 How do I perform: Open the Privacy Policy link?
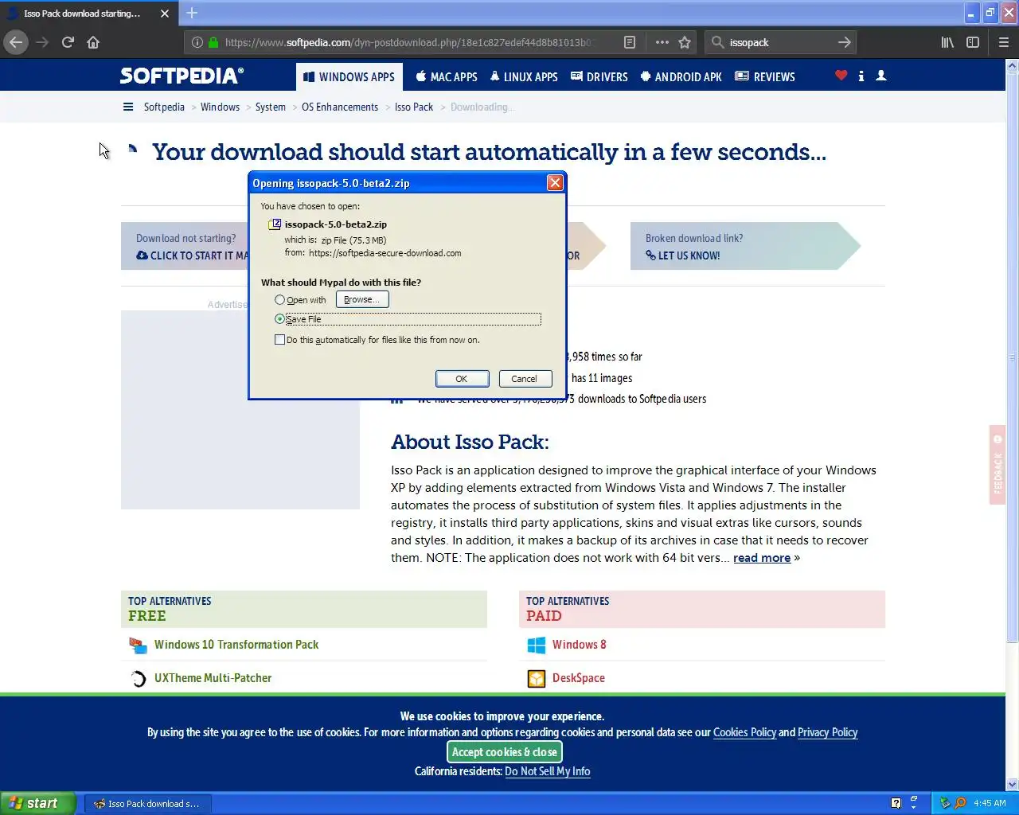click(x=827, y=732)
